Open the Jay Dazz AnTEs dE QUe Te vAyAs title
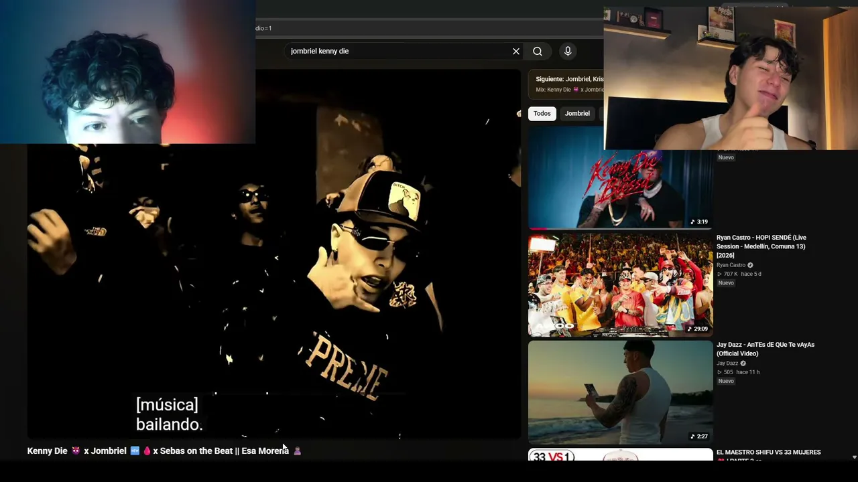Screen dimensions: 858x482 tap(765, 349)
